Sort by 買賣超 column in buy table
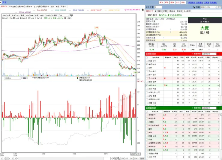 click(176, 57)
